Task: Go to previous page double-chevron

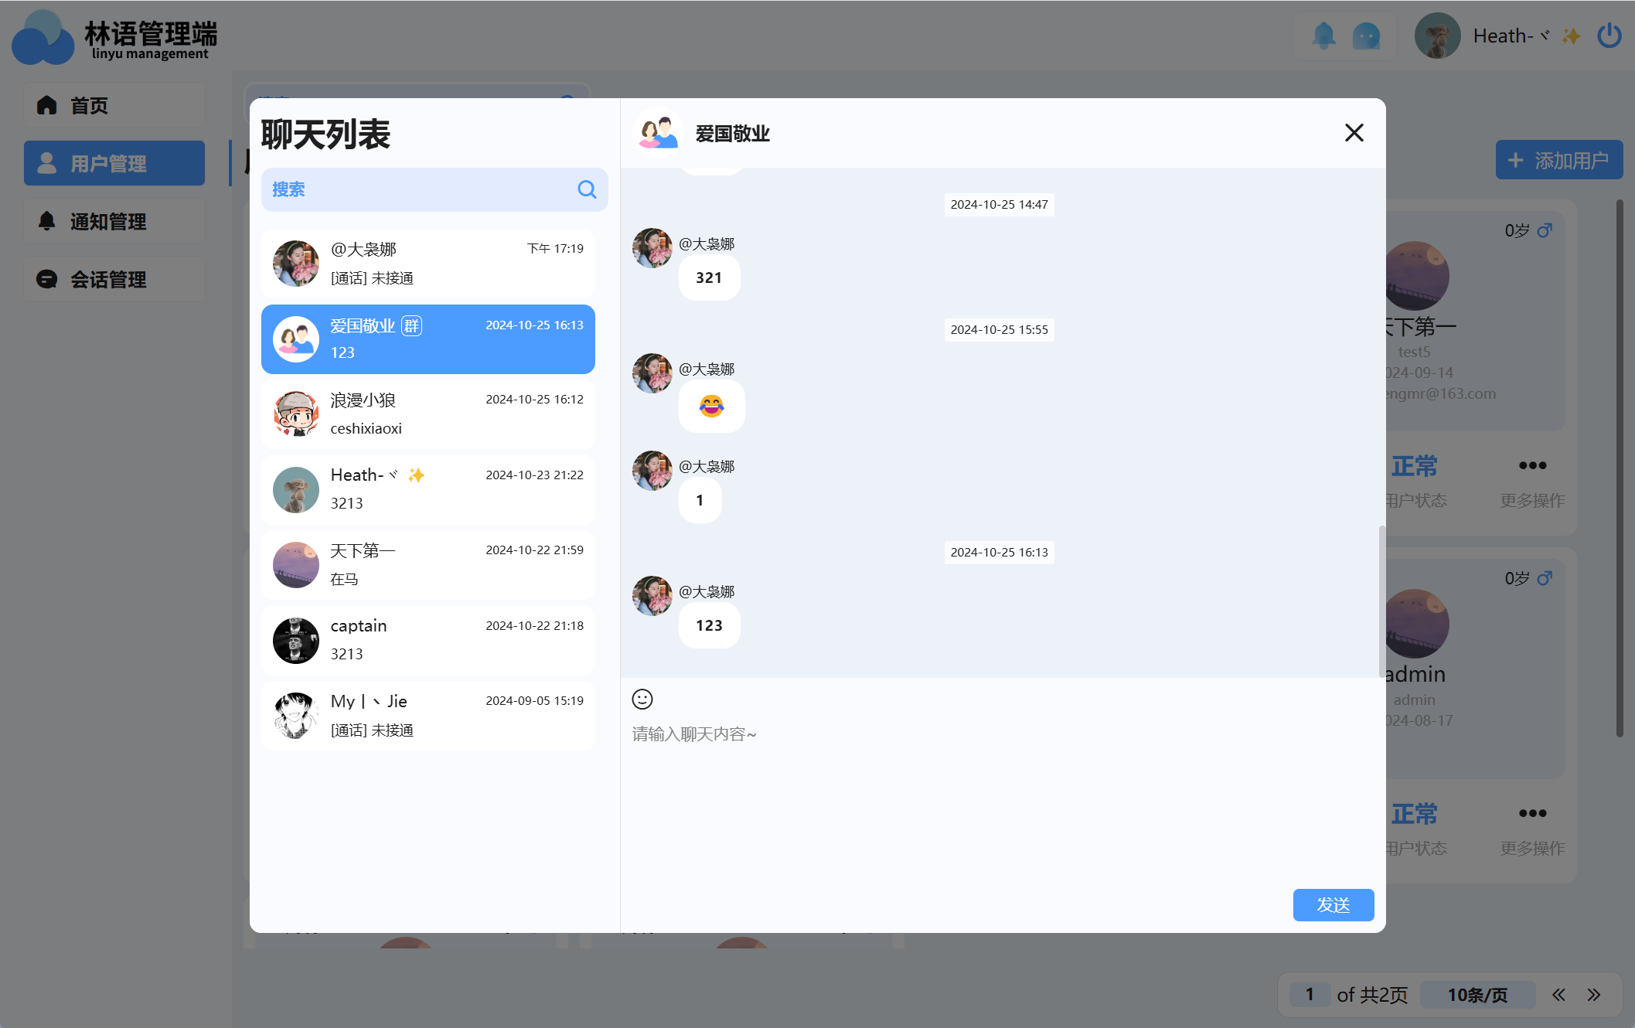Action: click(1558, 995)
